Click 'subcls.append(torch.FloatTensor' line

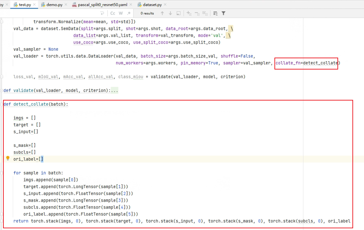click(x=77, y=207)
